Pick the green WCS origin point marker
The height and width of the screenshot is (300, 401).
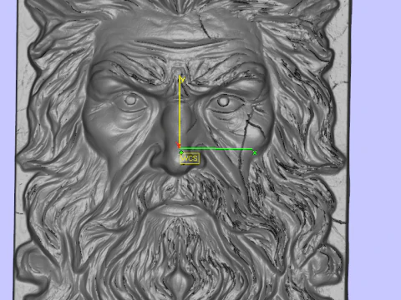(x=181, y=152)
